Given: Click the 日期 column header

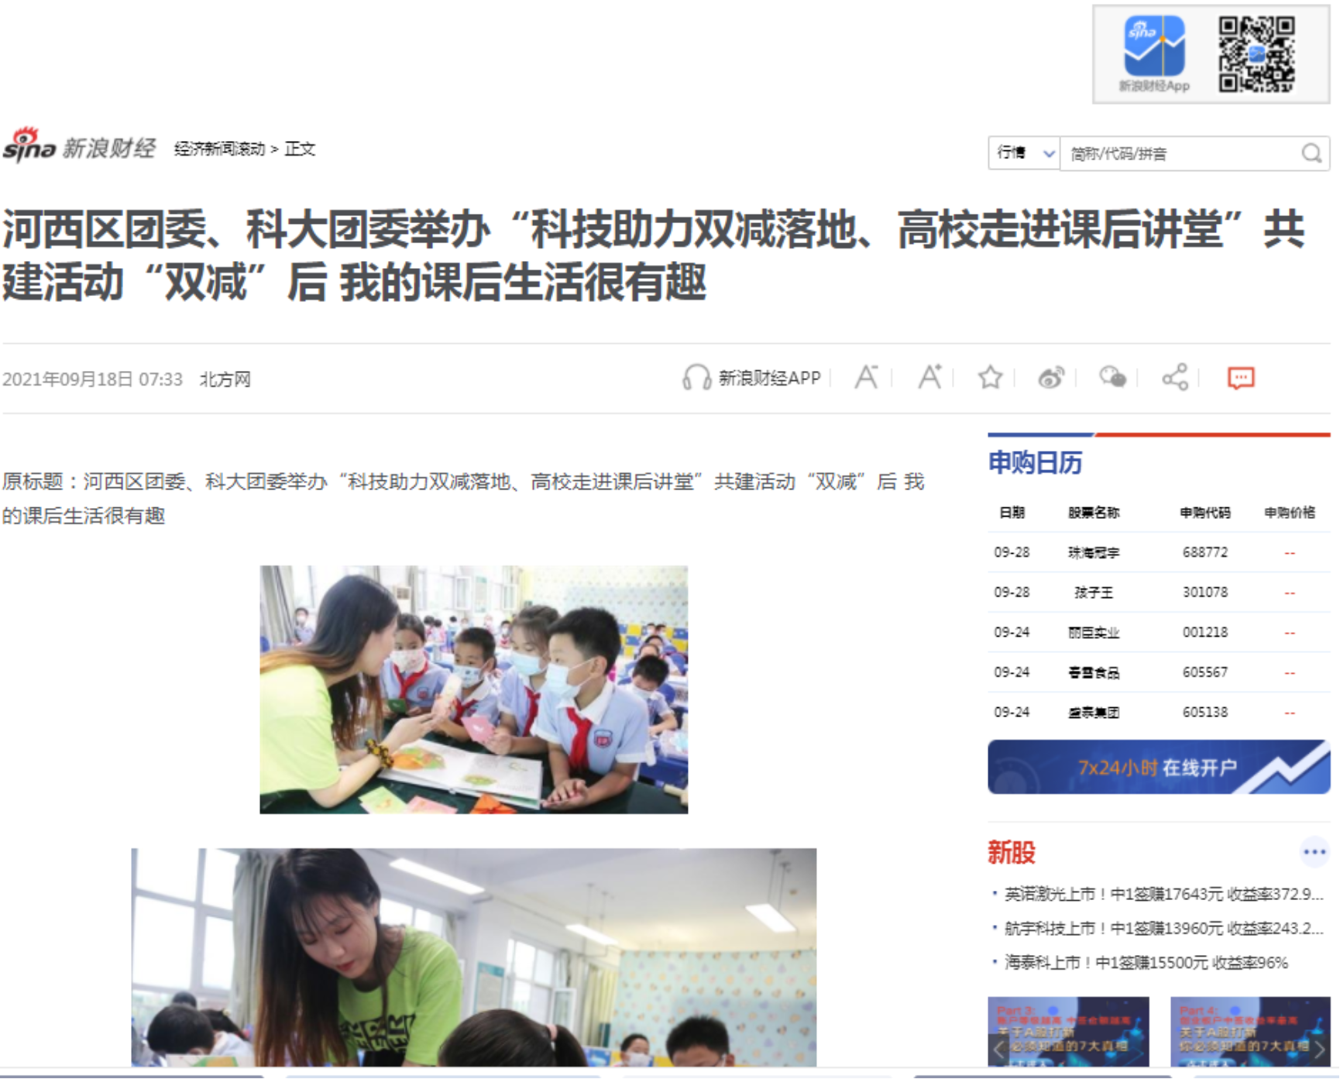Looking at the screenshot, I should tap(1012, 512).
